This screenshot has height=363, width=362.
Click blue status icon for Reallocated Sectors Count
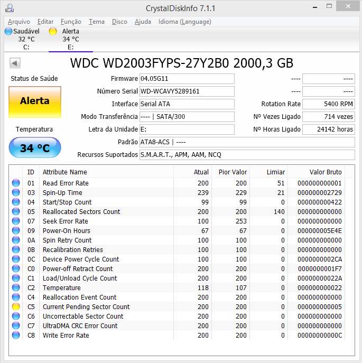tap(16, 211)
